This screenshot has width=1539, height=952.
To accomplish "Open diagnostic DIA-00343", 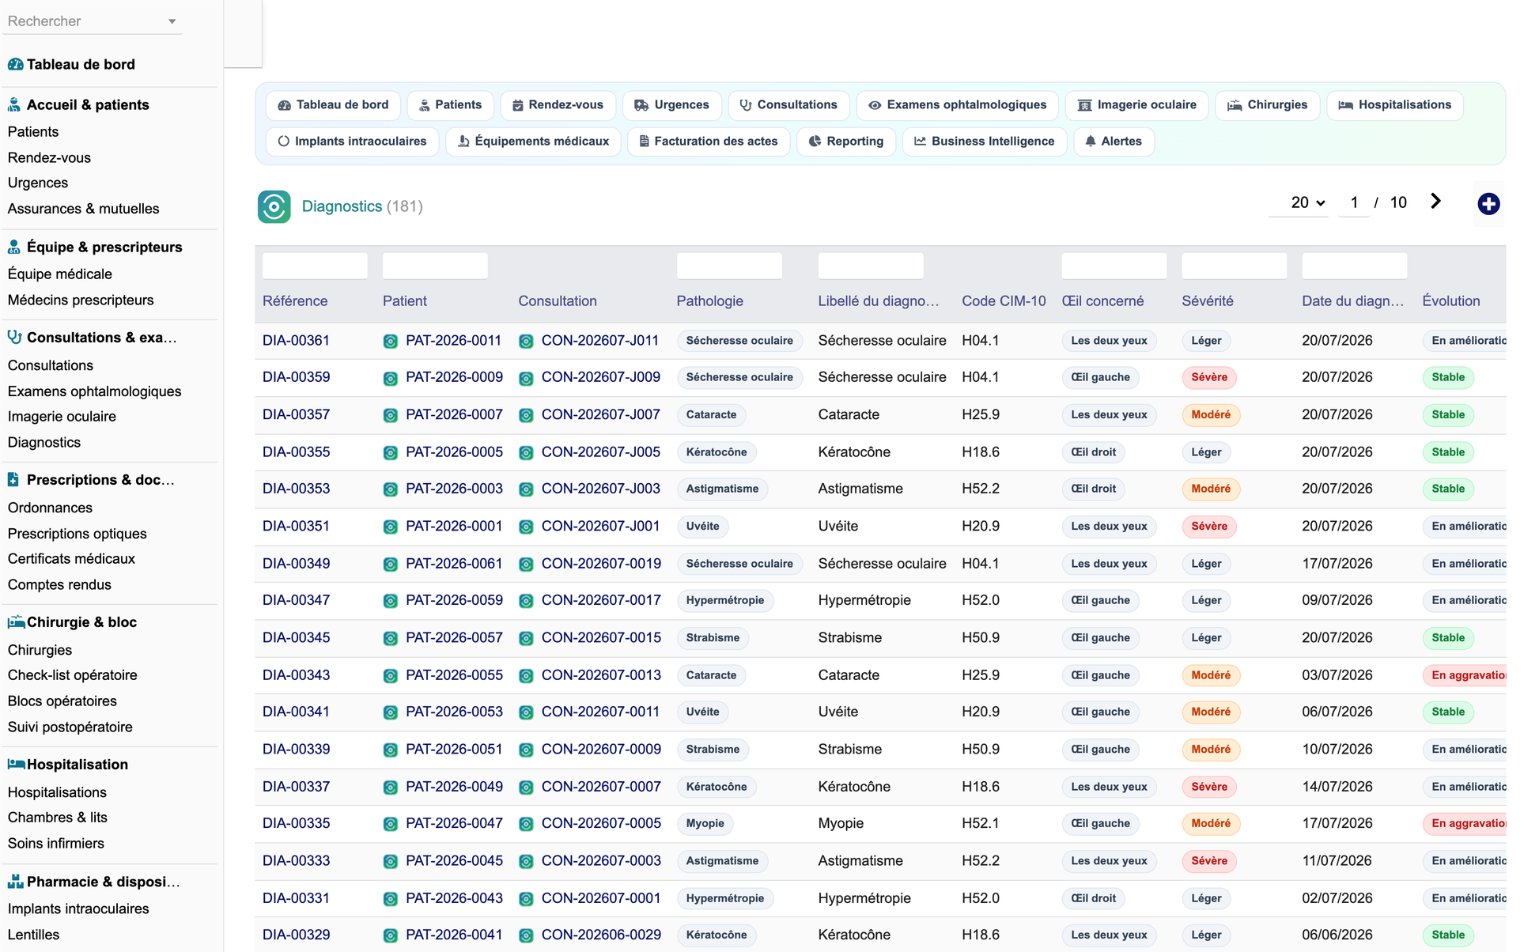I will pos(296,675).
